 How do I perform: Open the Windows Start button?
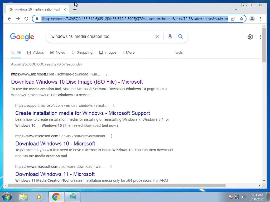pyautogui.click(x=7, y=197)
